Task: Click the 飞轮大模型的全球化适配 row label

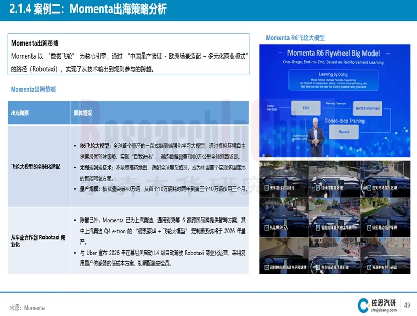Action: click(x=36, y=166)
